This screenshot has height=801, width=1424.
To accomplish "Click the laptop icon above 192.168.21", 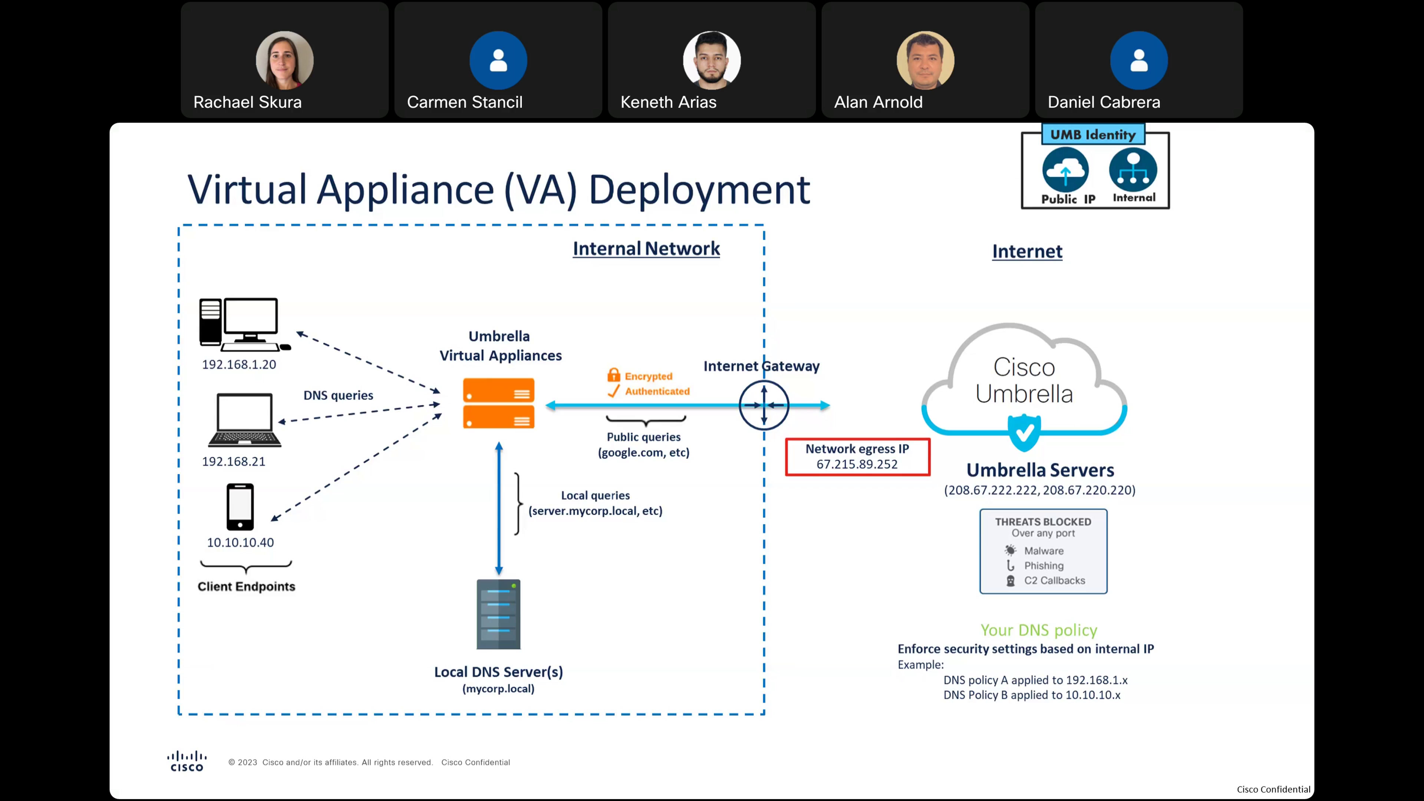I will [x=244, y=420].
